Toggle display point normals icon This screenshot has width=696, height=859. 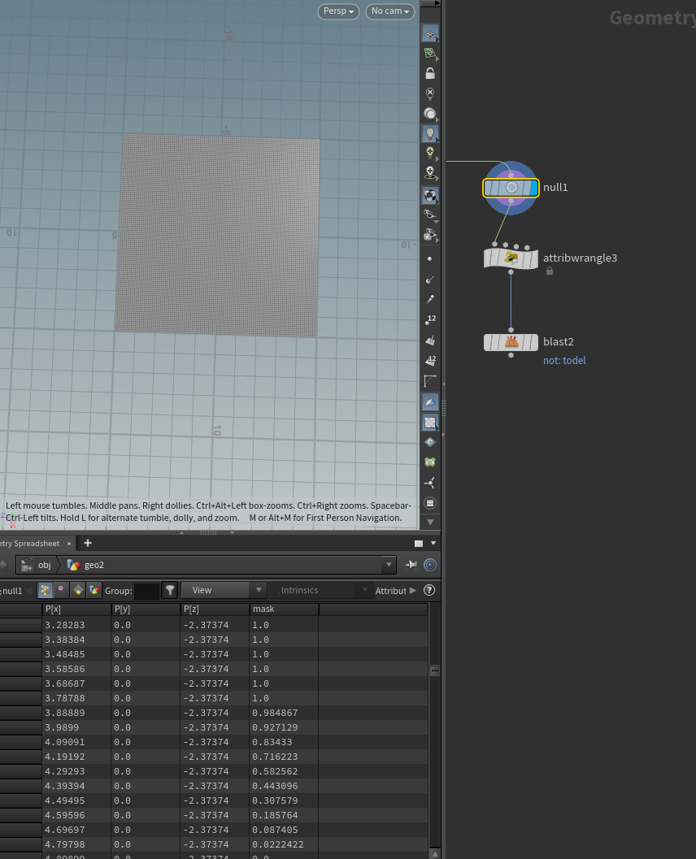point(430,280)
